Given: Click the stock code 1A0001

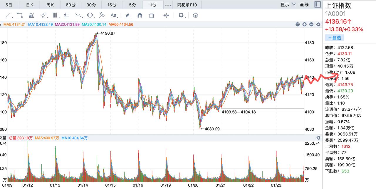Looking at the screenshot, I should tap(335, 14).
